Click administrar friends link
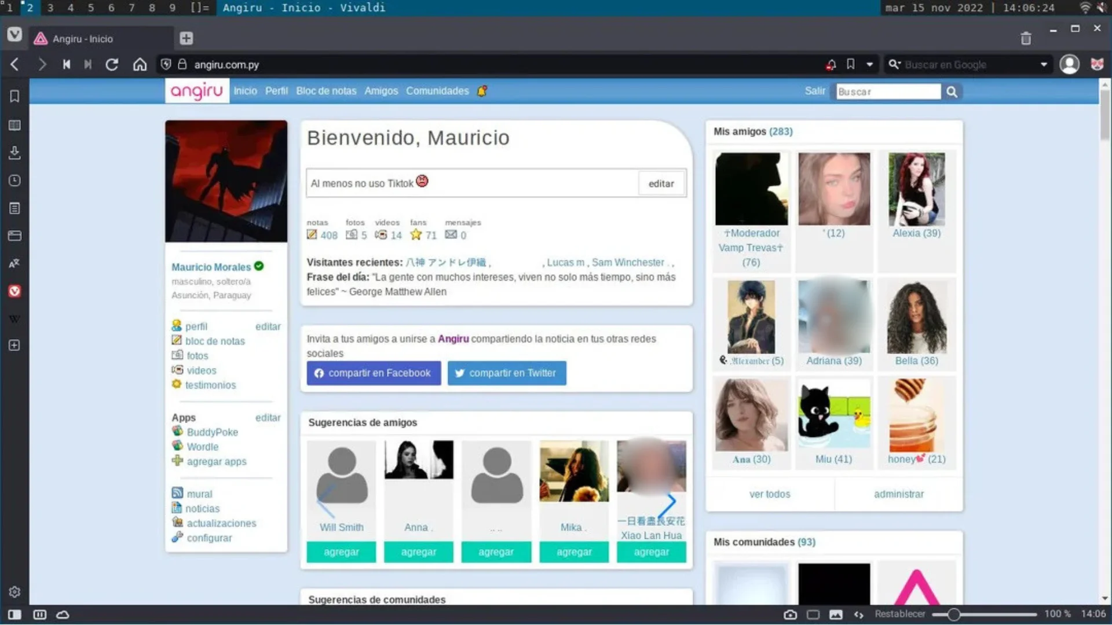 point(898,494)
